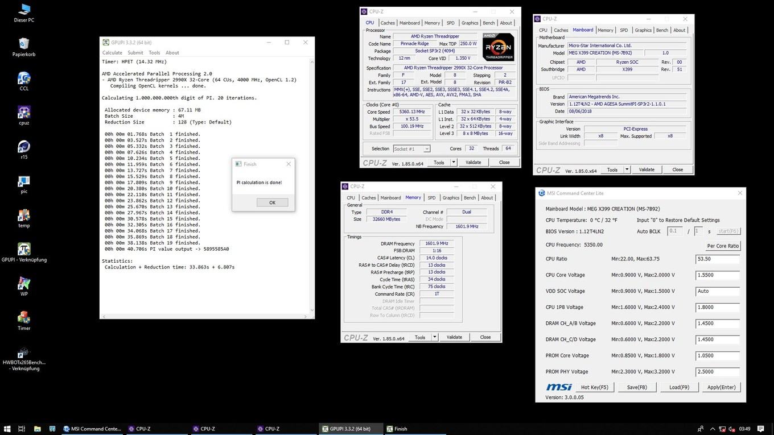The height and width of the screenshot is (435, 774).
Task: Expand Tools dropdown arrow in CPU-Z Memory window
Action: click(x=435, y=337)
